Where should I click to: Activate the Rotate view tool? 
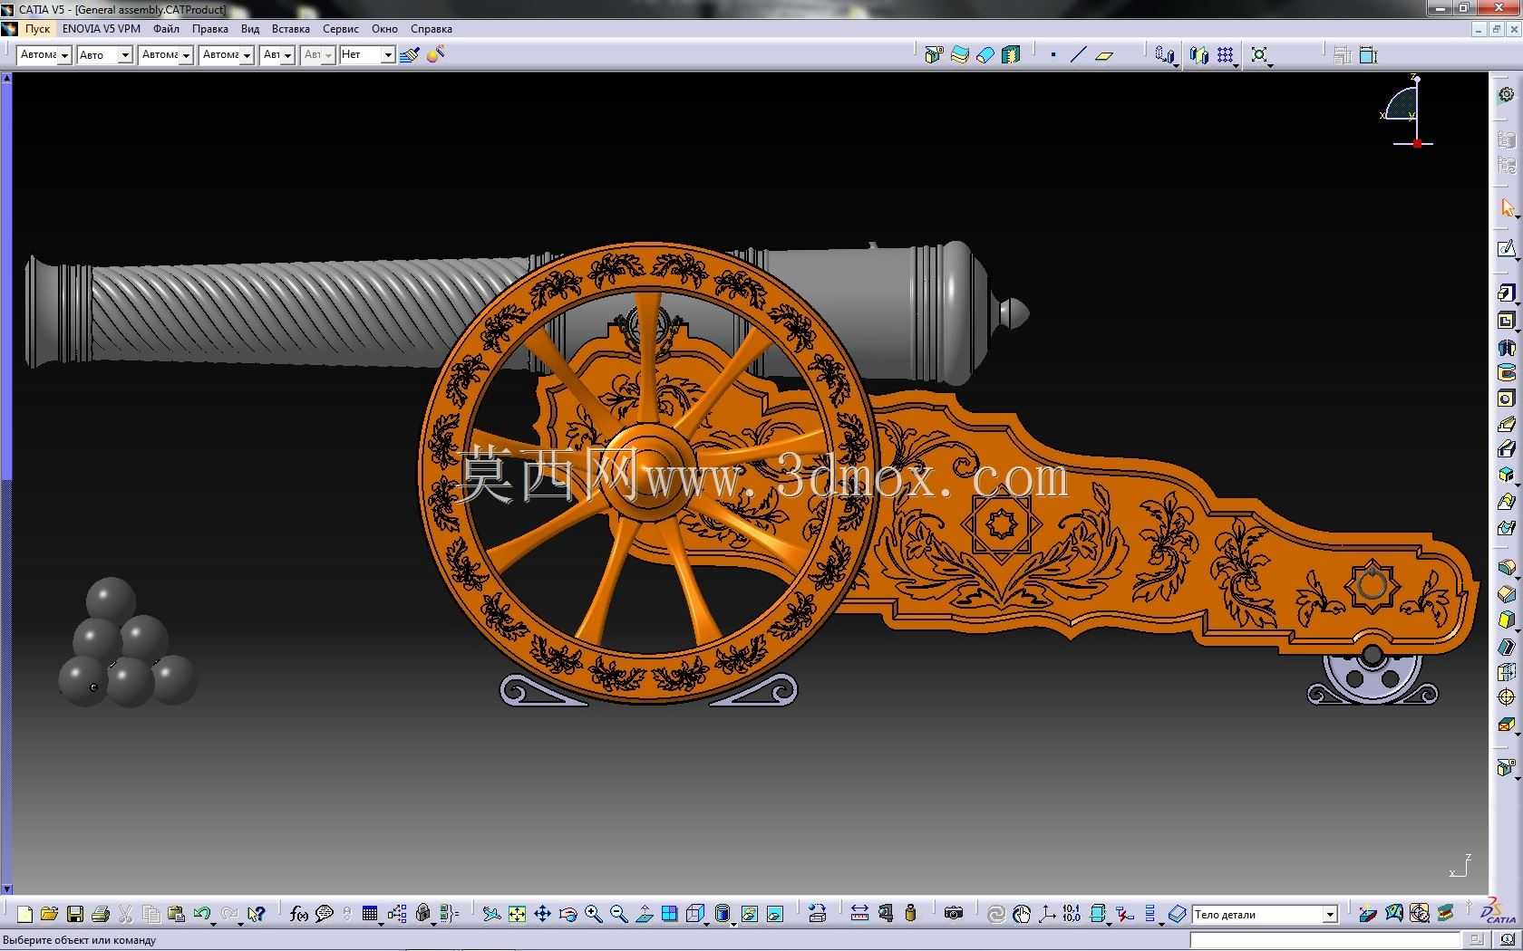[x=567, y=914]
